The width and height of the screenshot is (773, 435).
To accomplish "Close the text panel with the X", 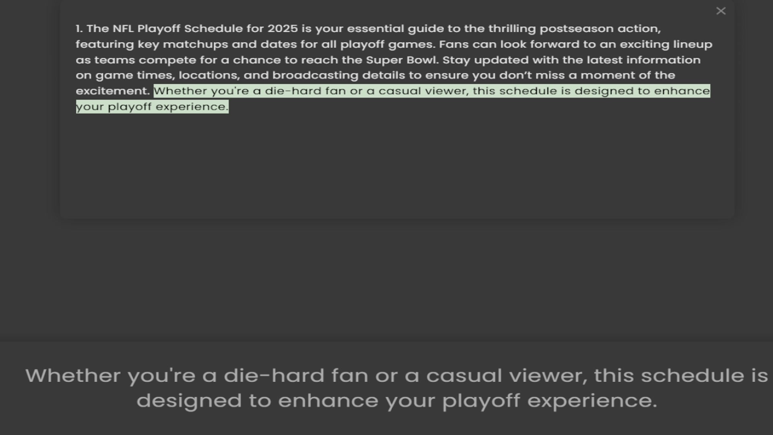I will [x=721, y=11].
